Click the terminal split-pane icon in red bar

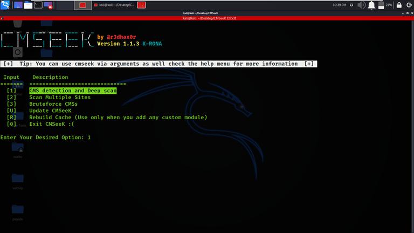click(2, 18)
